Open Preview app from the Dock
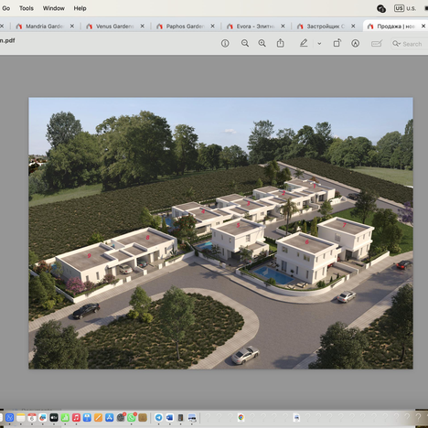Image resolution: width=428 pixels, height=428 pixels. [x=192, y=418]
